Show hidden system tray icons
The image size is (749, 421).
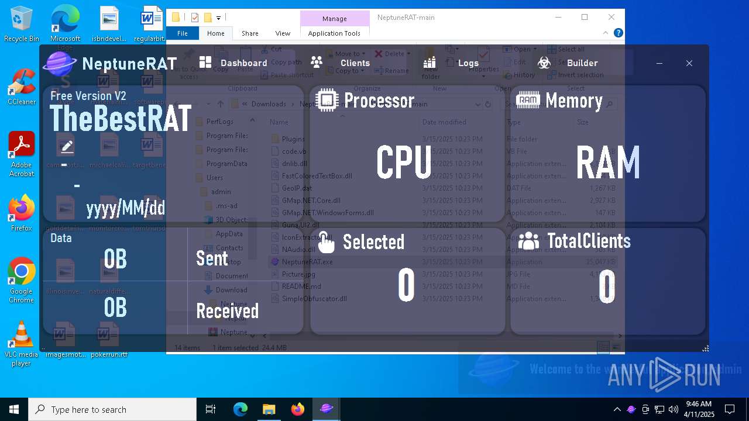[x=617, y=409]
